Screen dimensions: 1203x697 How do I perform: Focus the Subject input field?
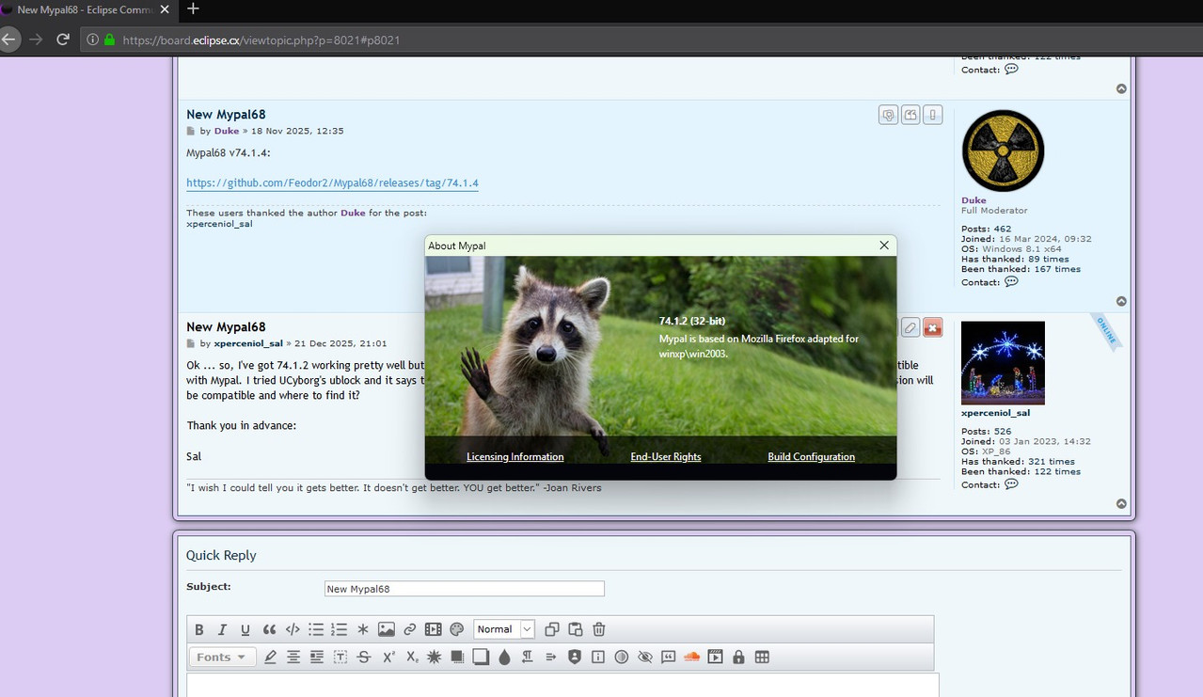coord(464,589)
